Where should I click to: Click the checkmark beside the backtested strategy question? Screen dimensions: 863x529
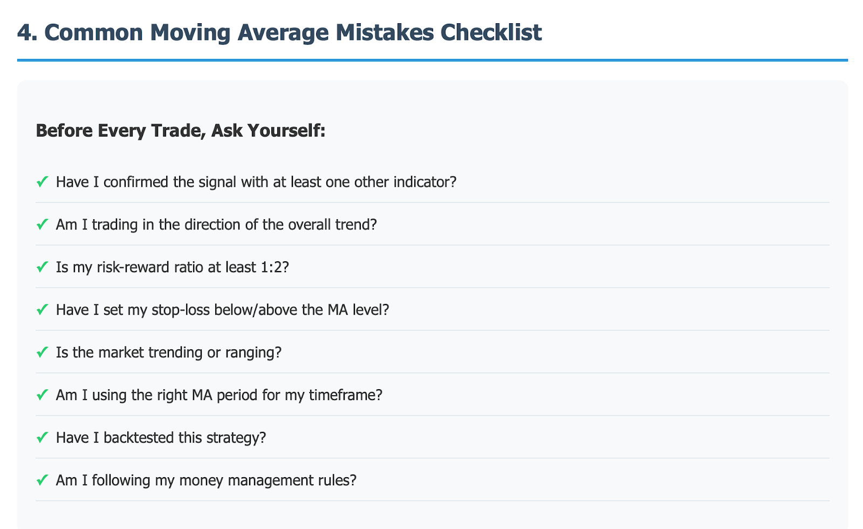pyautogui.click(x=43, y=438)
